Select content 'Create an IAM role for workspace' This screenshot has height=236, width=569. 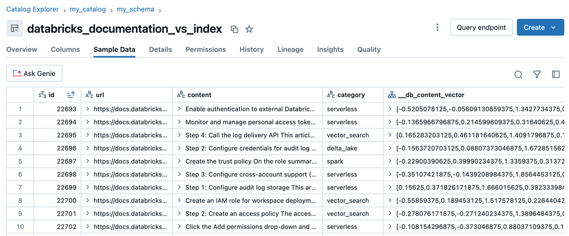coord(251,201)
